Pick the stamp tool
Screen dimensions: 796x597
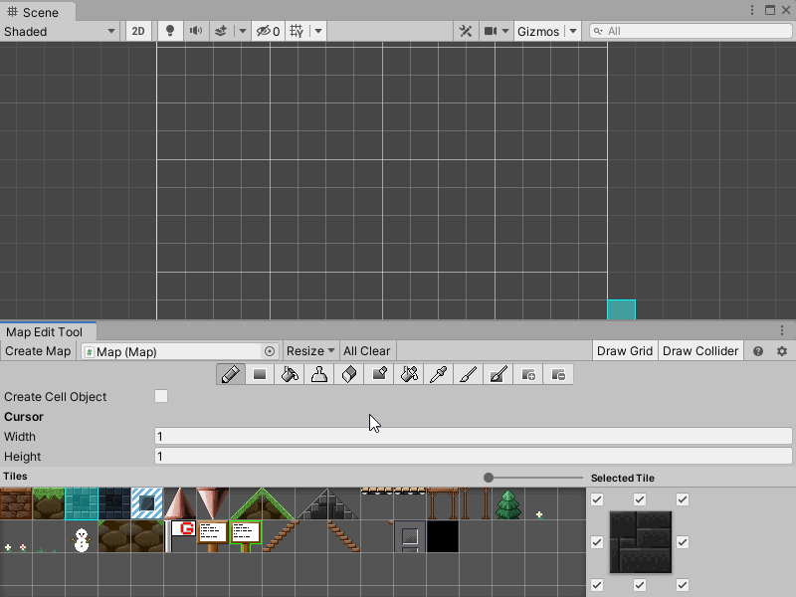tap(319, 375)
